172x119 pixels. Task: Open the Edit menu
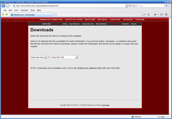coord(10,10)
